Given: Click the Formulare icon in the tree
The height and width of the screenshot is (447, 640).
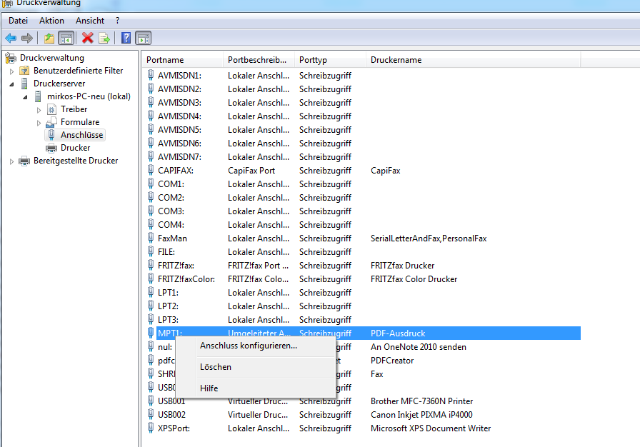Looking at the screenshot, I should click(51, 122).
